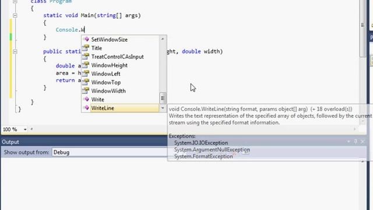Click the IntelliSense list scrollbar thumb
The image size is (373, 210).
pyautogui.click(x=163, y=98)
